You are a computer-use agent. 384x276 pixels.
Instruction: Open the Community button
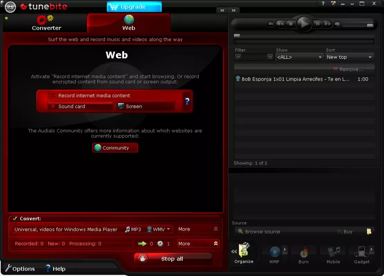[115, 148]
